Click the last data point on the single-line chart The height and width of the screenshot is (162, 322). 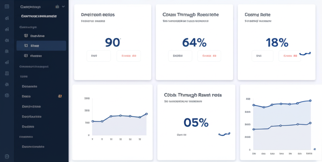(147, 114)
